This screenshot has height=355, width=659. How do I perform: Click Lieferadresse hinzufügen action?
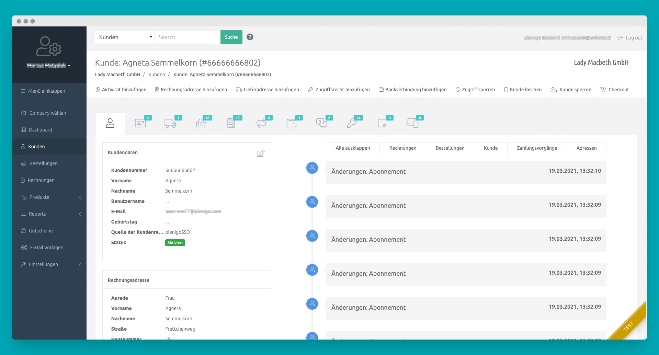click(268, 90)
